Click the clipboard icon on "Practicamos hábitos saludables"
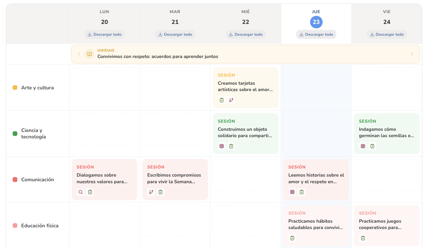Screen dimensions: 427x248 [292, 238]
